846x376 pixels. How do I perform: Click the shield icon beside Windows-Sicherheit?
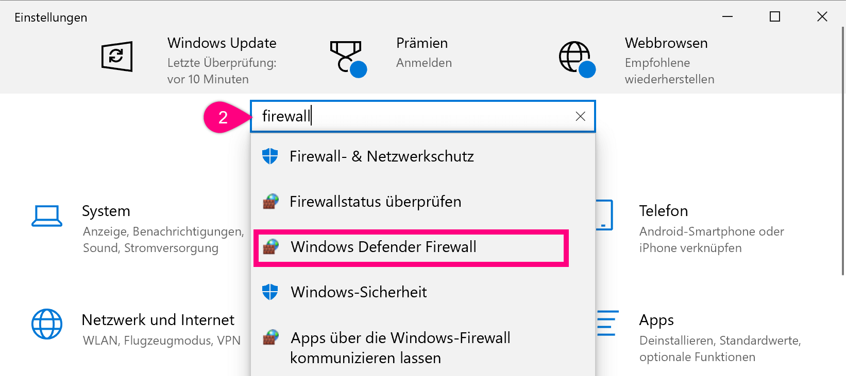[270, 292]
